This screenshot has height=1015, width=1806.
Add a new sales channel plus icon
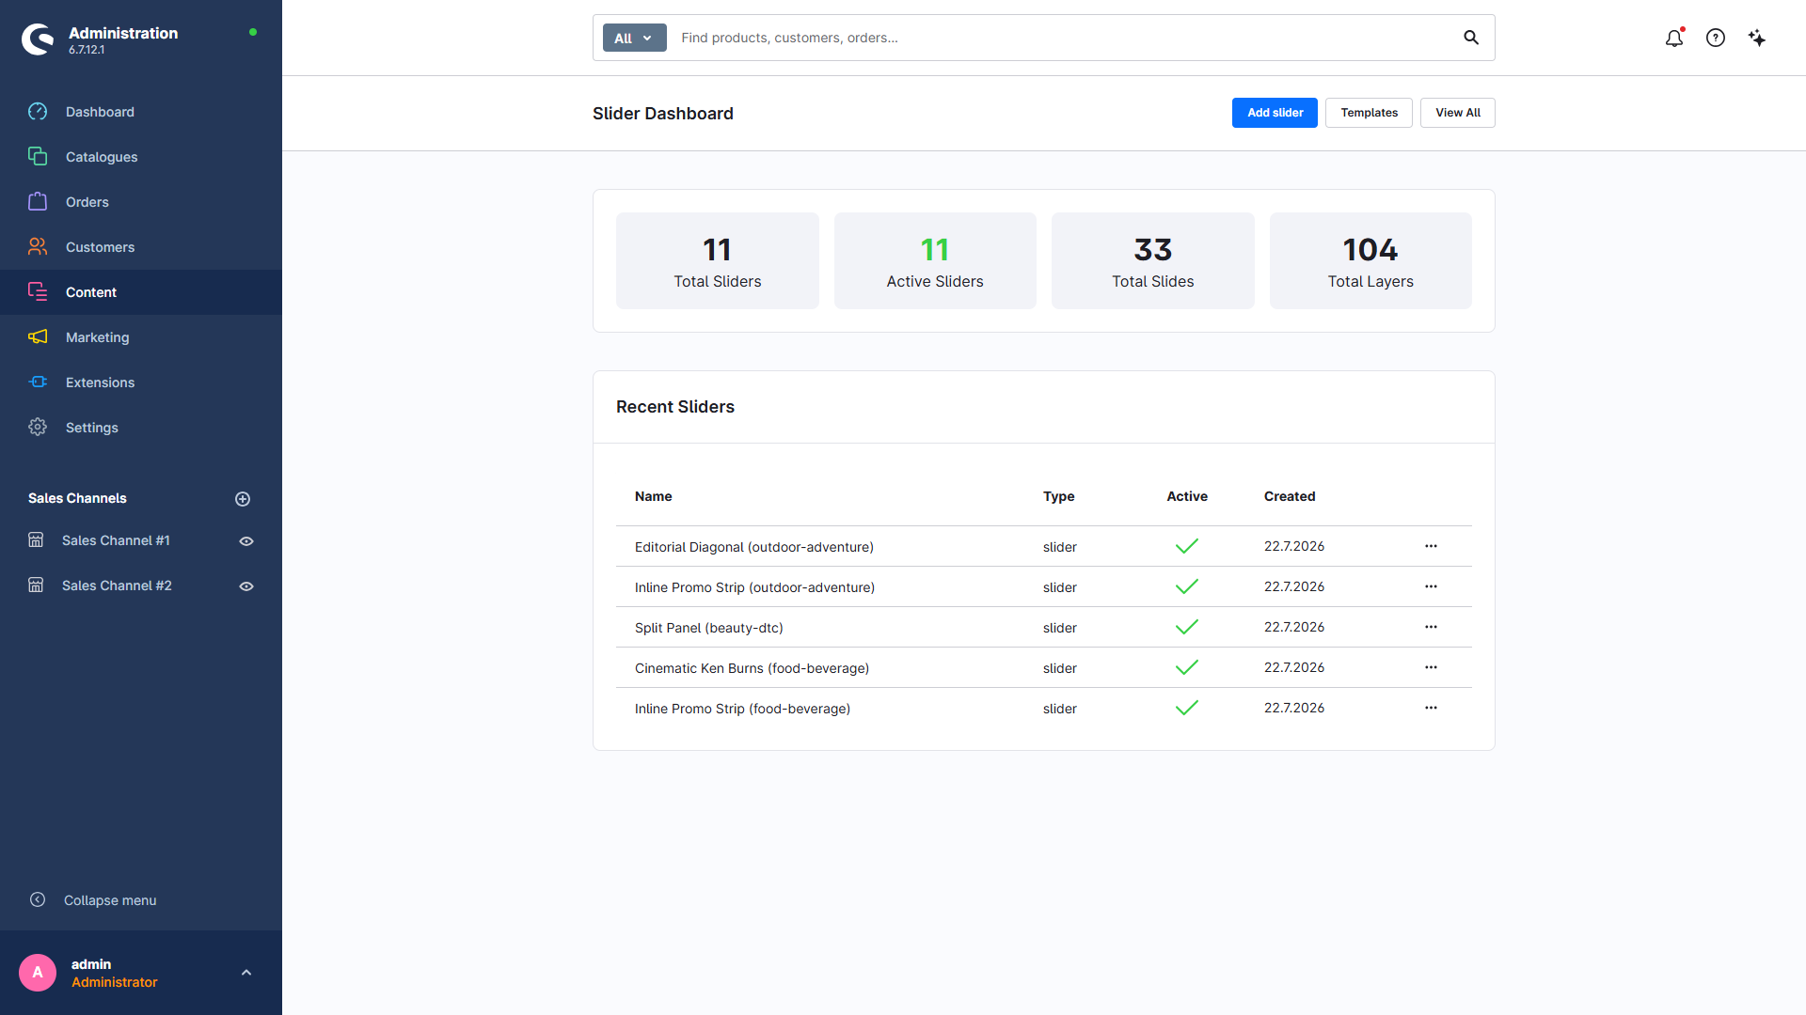pos(243,499)
